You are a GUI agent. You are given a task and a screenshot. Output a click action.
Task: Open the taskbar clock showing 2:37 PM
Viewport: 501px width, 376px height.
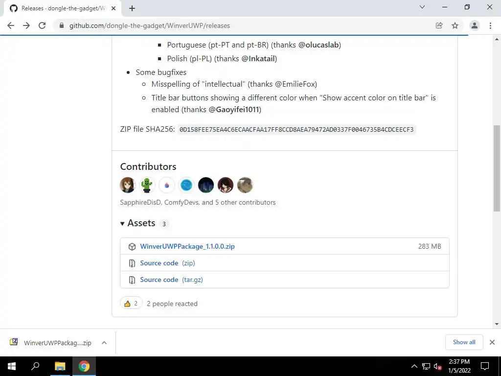459,366
